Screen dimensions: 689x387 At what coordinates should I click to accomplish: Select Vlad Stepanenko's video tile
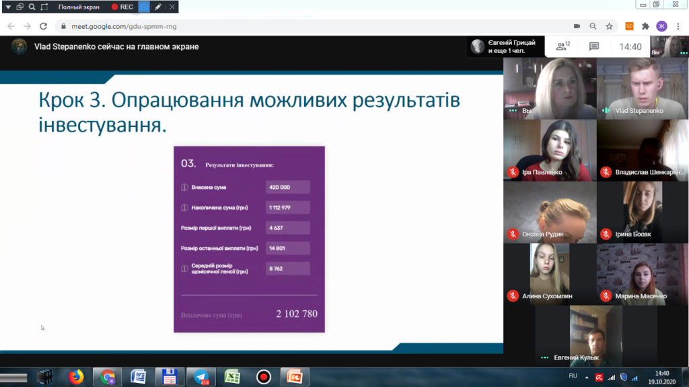[x=643, y=88]
